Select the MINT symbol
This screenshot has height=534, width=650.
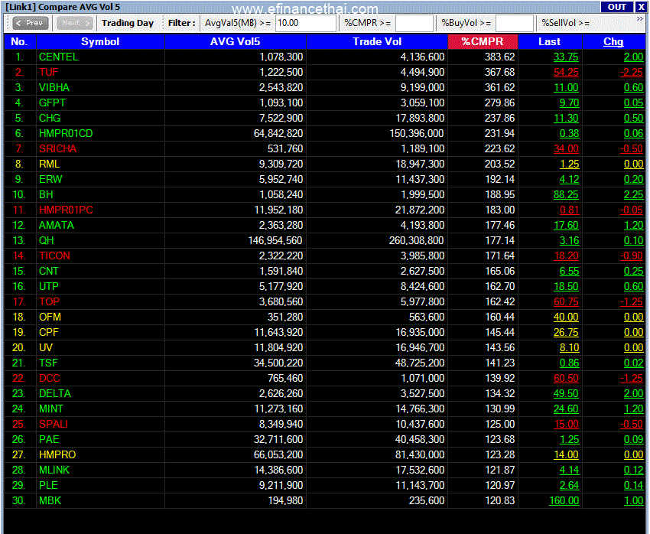click(51, 409)
